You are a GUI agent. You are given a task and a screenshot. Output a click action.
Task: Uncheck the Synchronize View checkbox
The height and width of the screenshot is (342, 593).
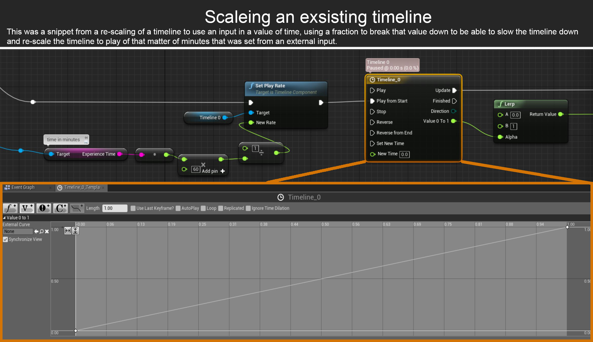[5, 239]
